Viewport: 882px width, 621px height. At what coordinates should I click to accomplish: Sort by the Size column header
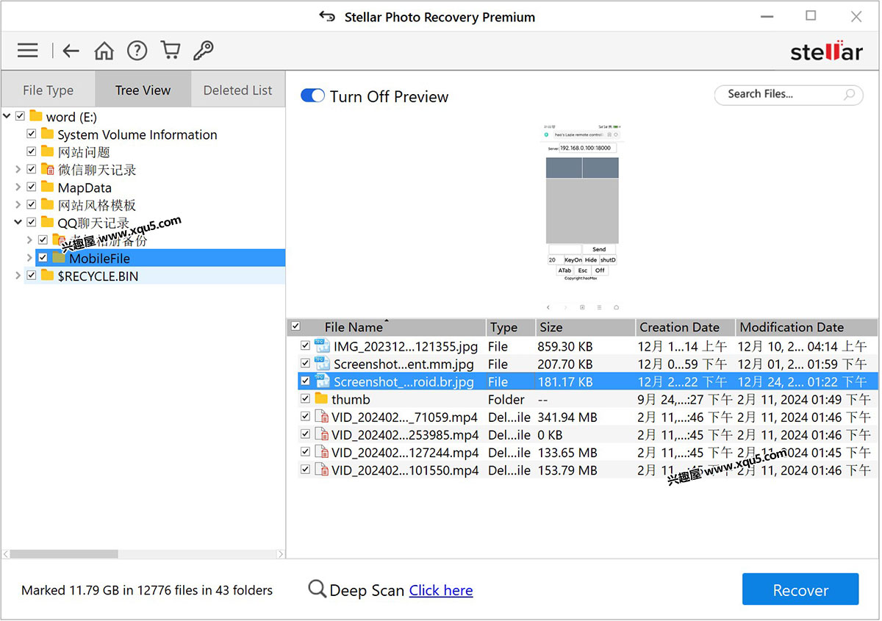tap(585, 327)
